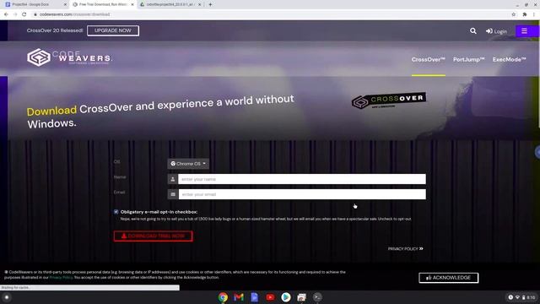Open the PortJump menu item

[x=469, y=60]
